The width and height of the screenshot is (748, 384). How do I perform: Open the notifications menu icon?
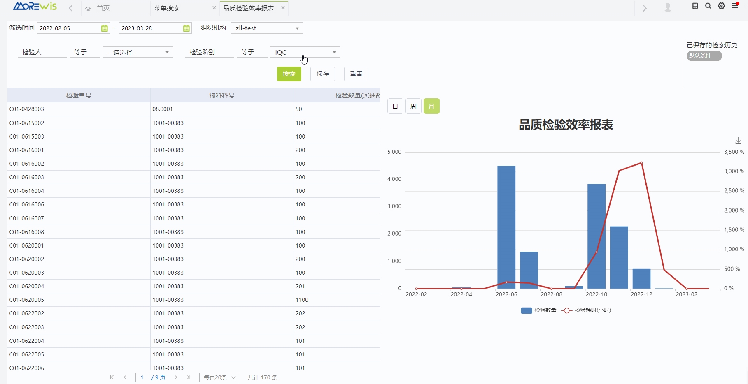735,6
